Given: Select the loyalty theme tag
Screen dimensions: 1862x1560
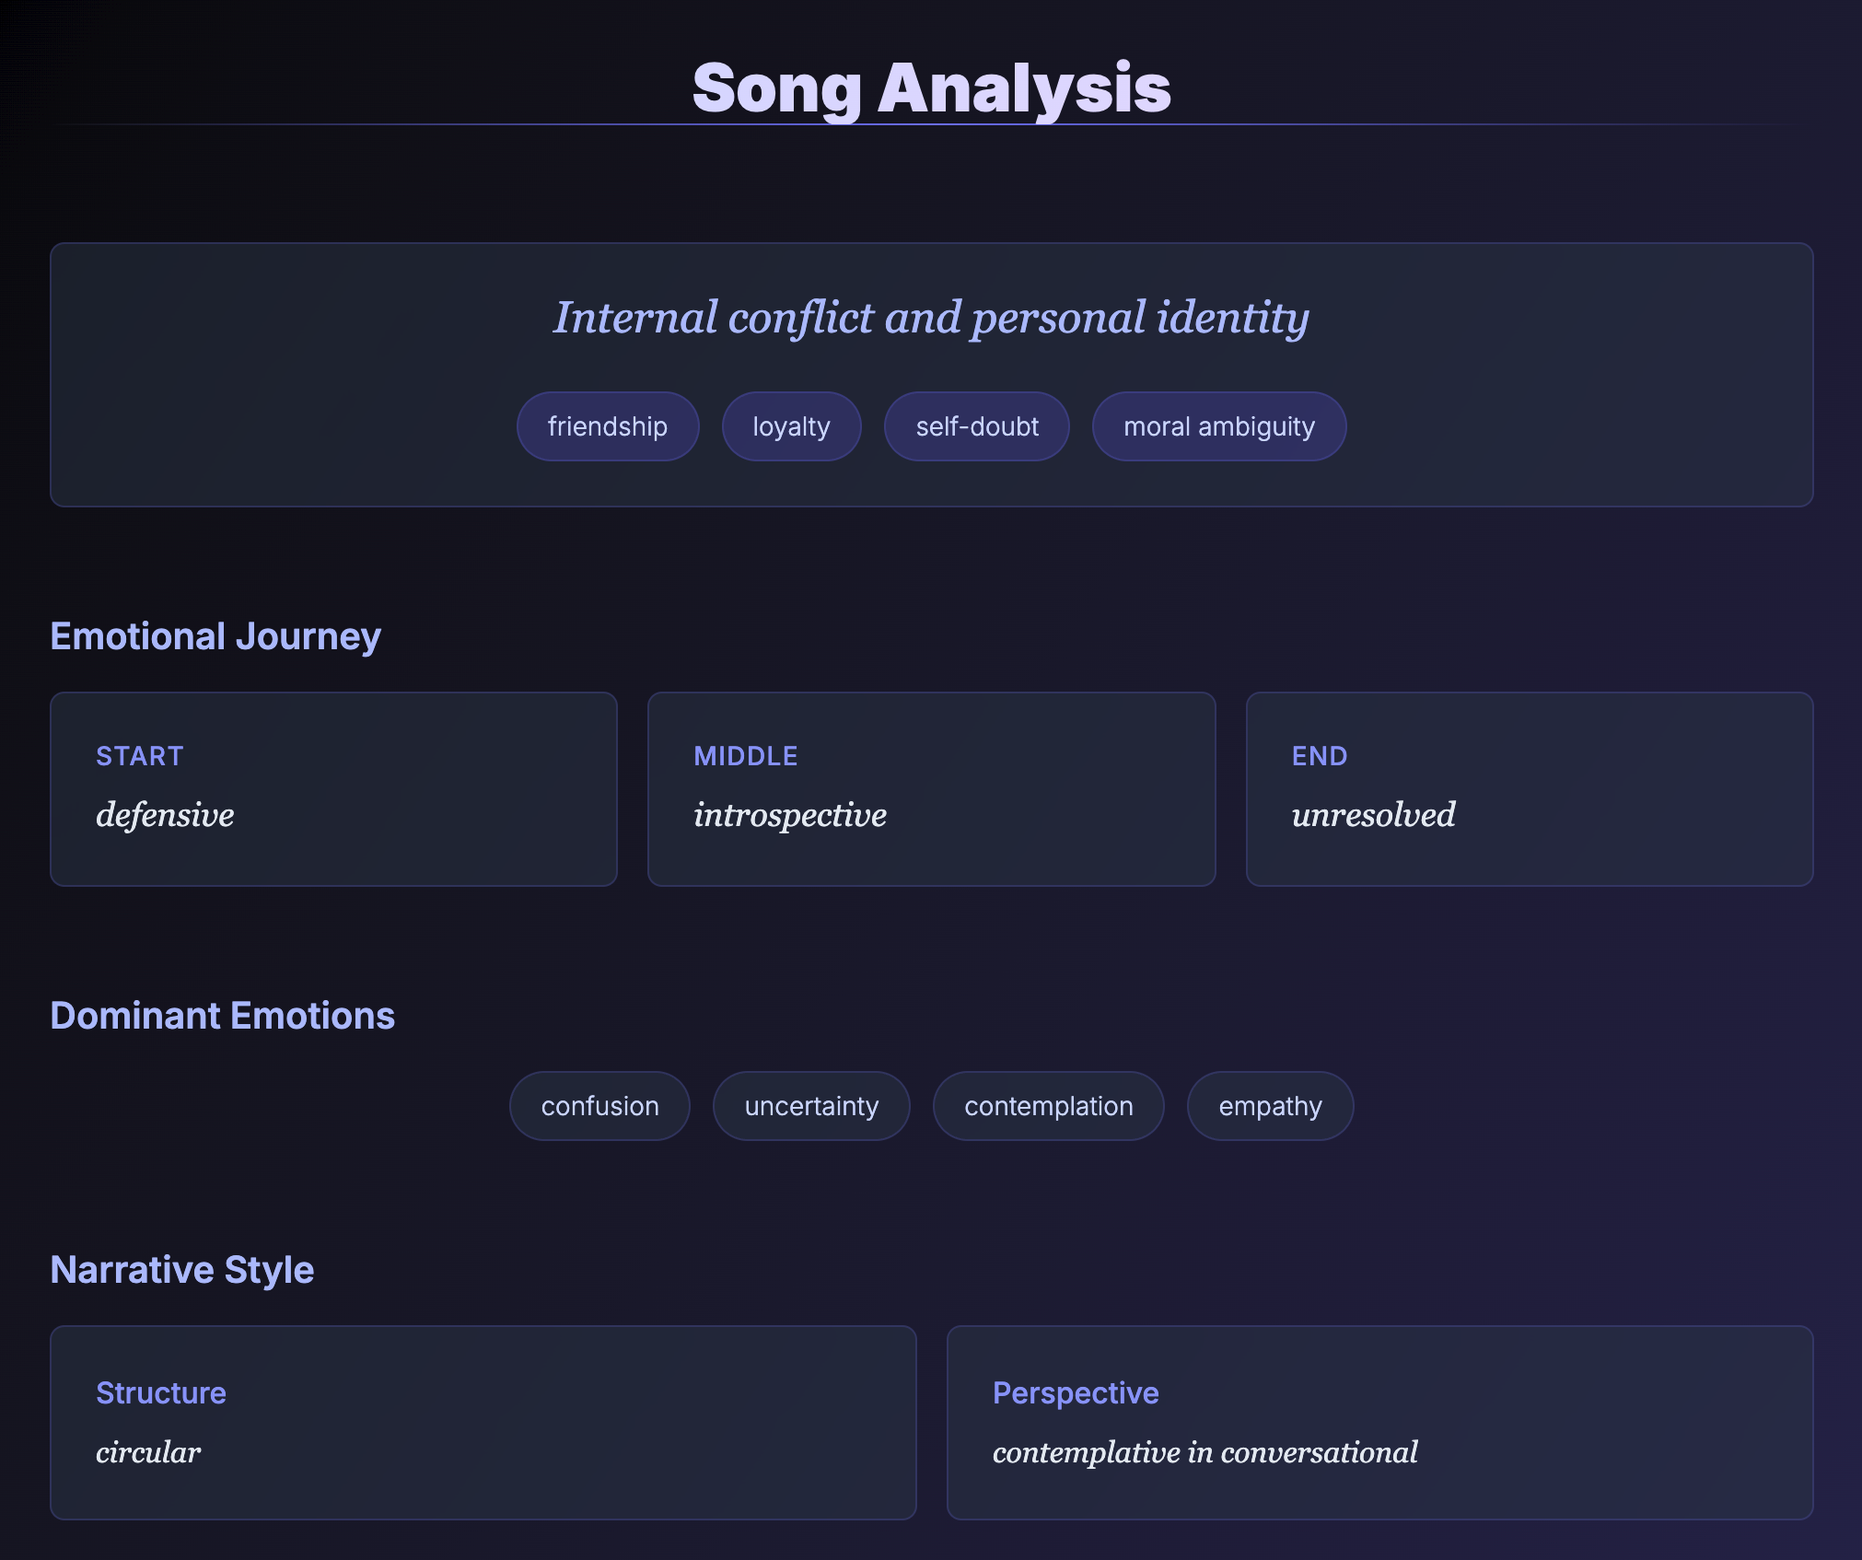Looking at the screenshot, I should click(791, 426).
